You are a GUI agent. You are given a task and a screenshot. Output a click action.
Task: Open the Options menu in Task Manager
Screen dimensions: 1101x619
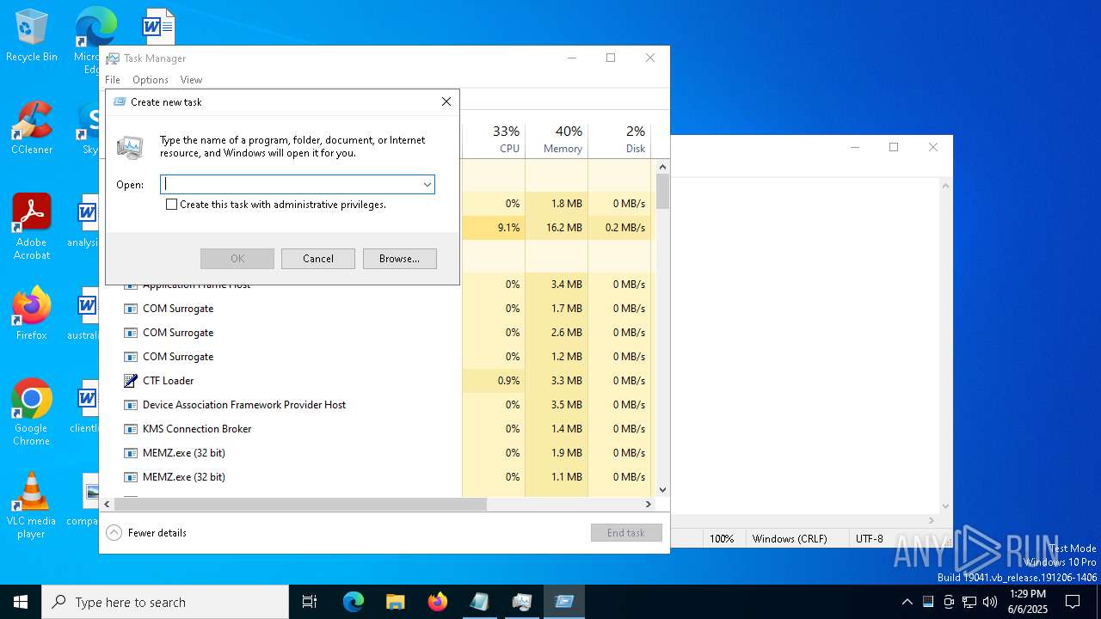(x=151, y=80)
